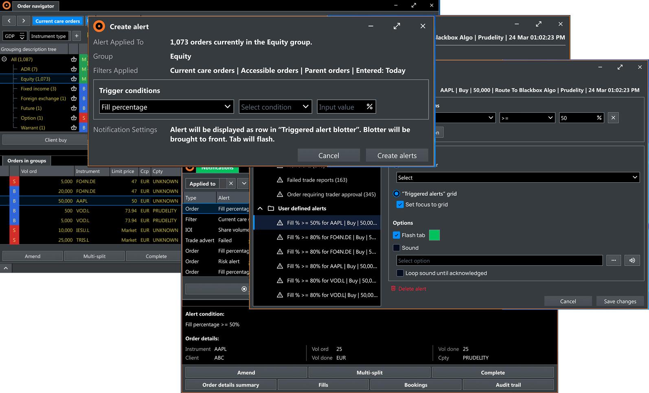Viewport: 649px width, 393px height.
Task: Go back in Order navigator
Action: pos(9,21)
